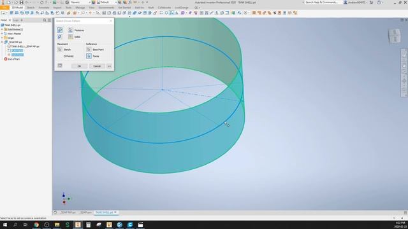Select the Model browser tab
The width and height of the screenshot is (408, 229).
[4, 20]
